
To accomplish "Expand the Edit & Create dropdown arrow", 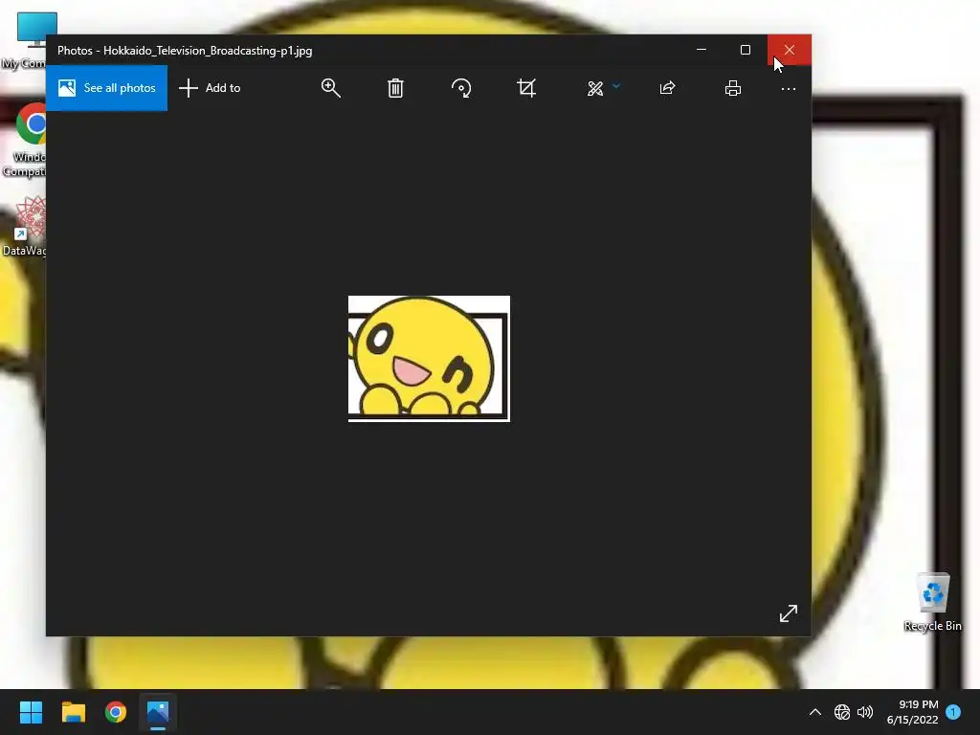I will coord(616,86).
